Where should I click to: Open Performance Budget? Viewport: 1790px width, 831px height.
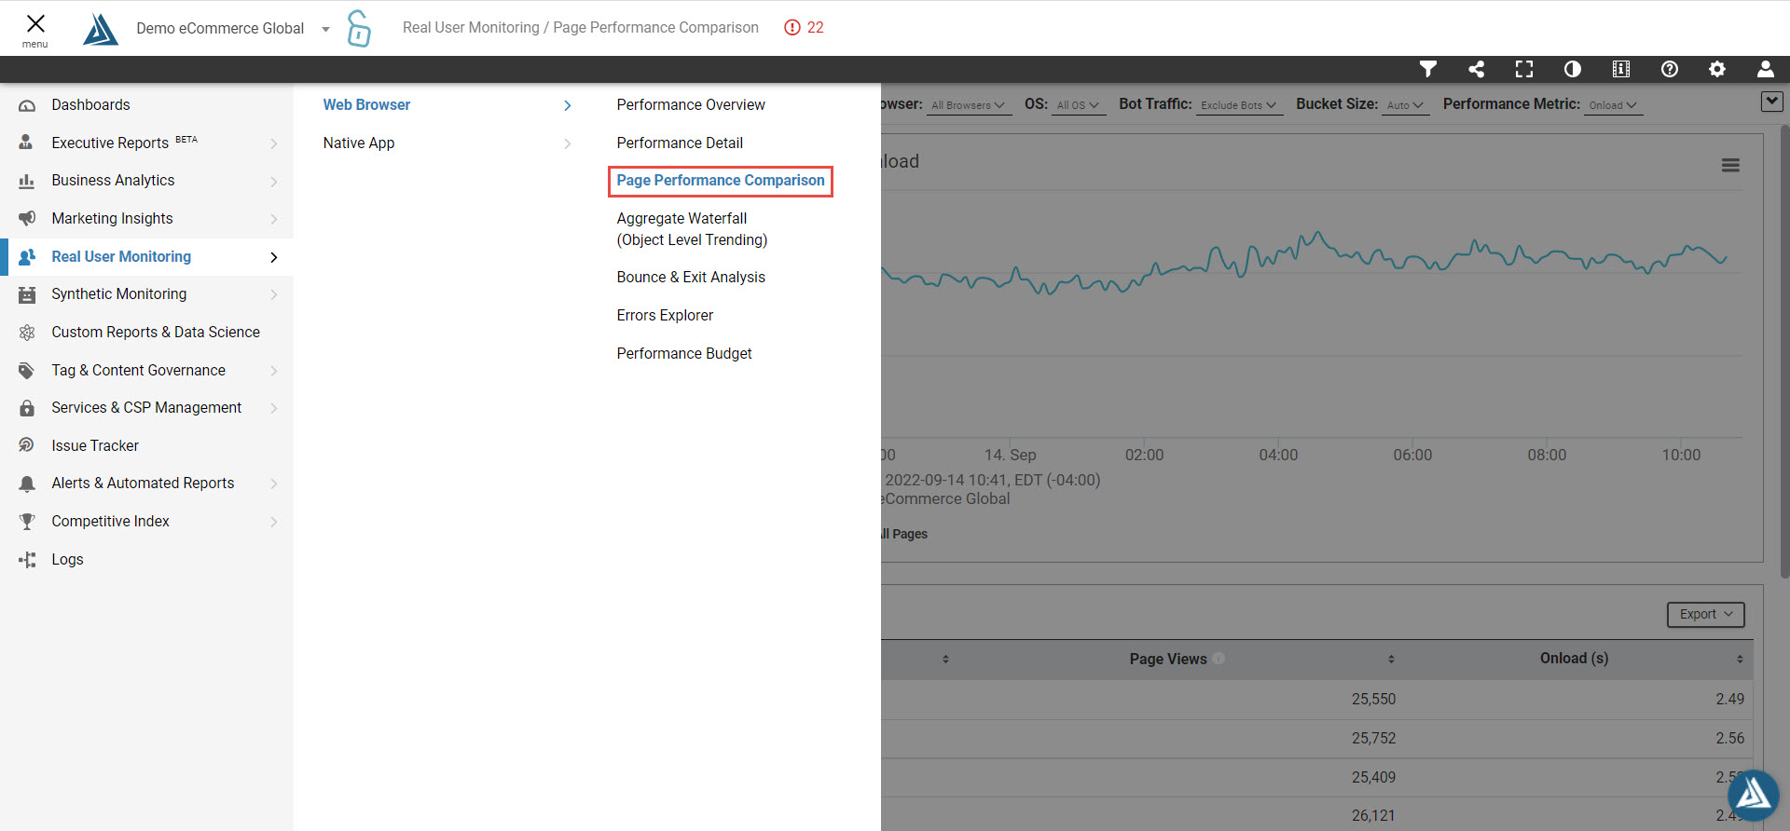click(x=684, y=353)
